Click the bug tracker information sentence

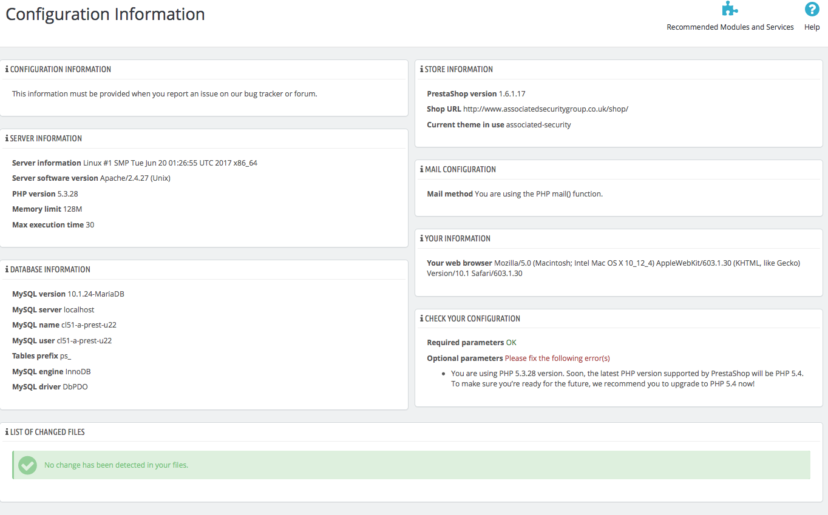point(165,94)
